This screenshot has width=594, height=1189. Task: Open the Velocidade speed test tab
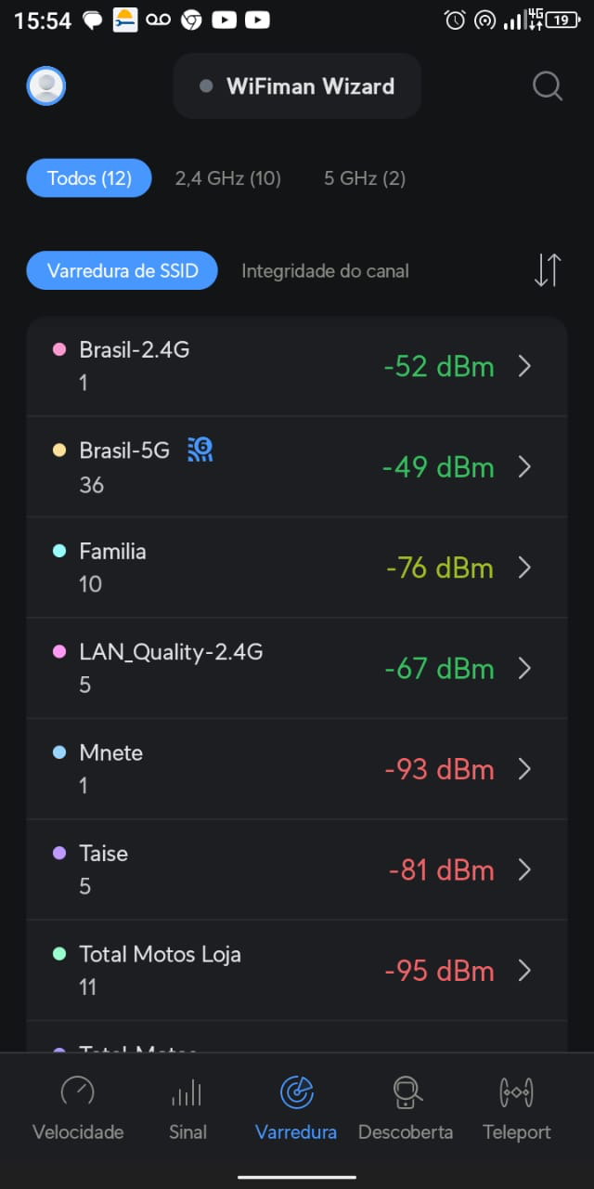coord(78,1107)
